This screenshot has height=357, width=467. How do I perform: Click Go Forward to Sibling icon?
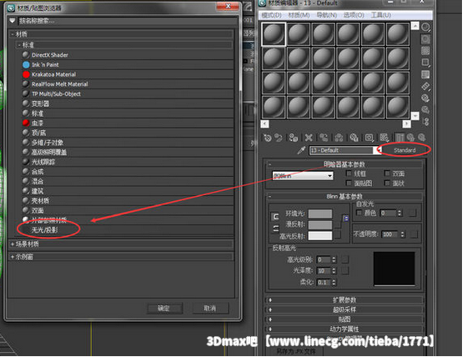tap(422, 138)
